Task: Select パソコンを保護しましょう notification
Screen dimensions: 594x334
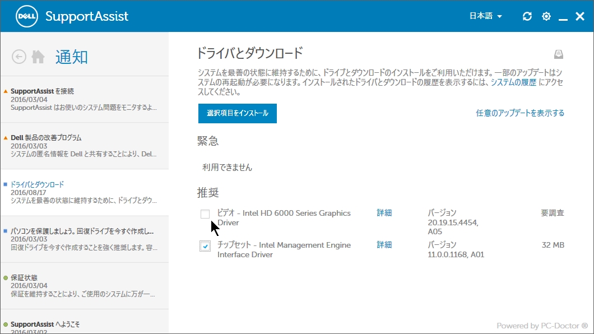Action: click(85, 239)
